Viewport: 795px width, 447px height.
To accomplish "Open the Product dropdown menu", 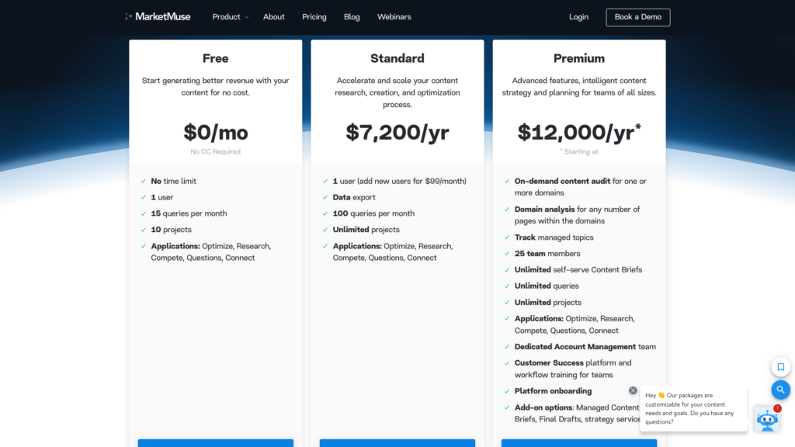I will 230,17.
